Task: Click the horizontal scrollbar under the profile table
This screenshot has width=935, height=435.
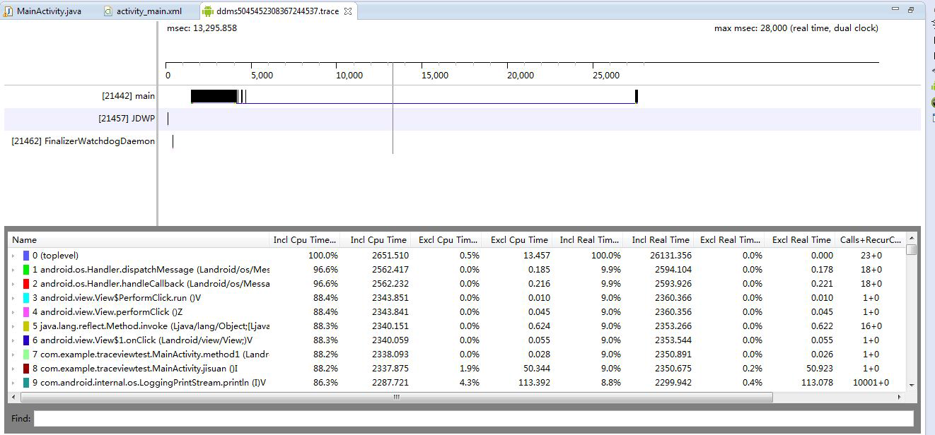Action: 396,398
